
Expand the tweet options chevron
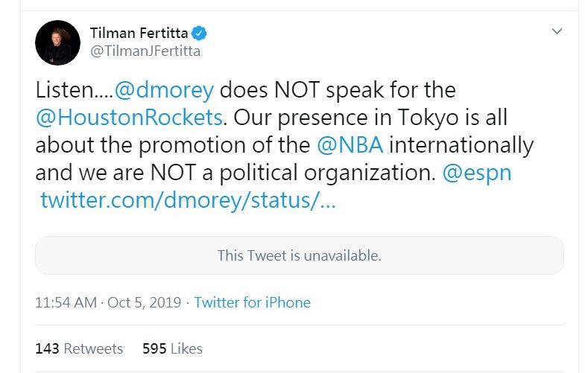[557, 31]
